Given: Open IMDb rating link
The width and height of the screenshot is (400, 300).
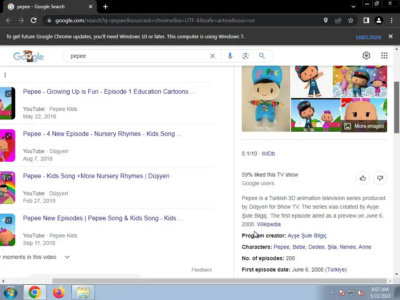Looking at the screenshot, I should click(268, 154).
